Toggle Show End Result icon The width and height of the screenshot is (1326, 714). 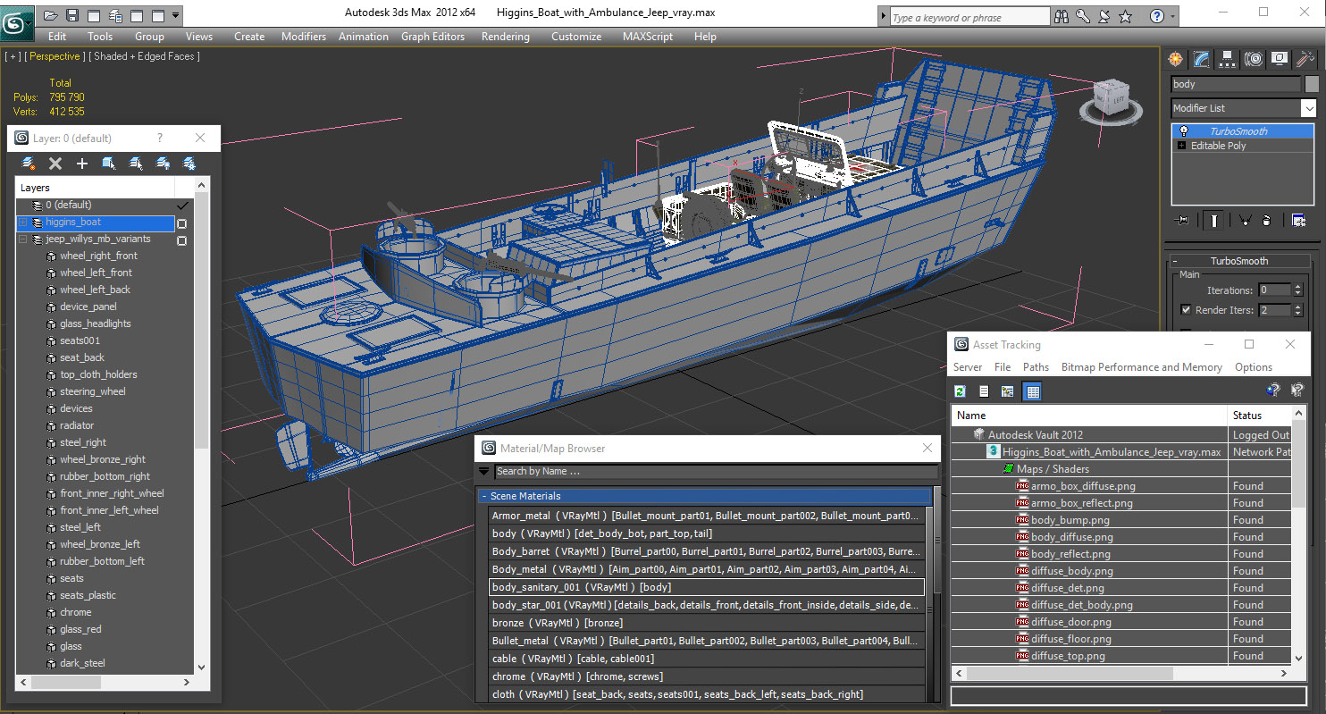(x=1214, y=220)
